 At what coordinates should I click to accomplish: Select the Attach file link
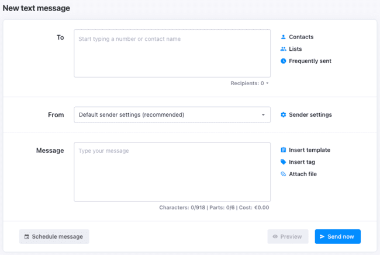[303, 174]
